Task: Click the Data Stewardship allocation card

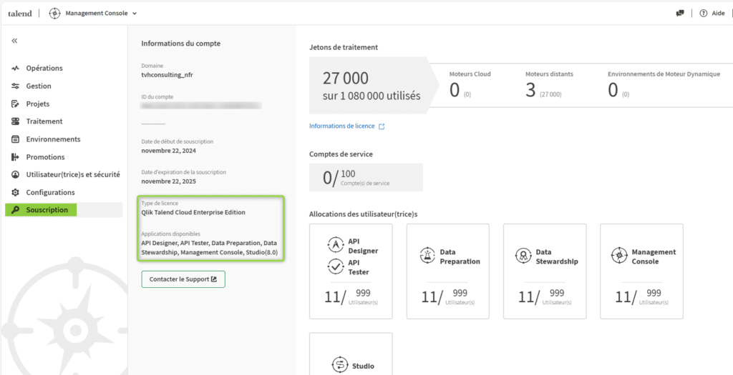Action: coord(545,271)
